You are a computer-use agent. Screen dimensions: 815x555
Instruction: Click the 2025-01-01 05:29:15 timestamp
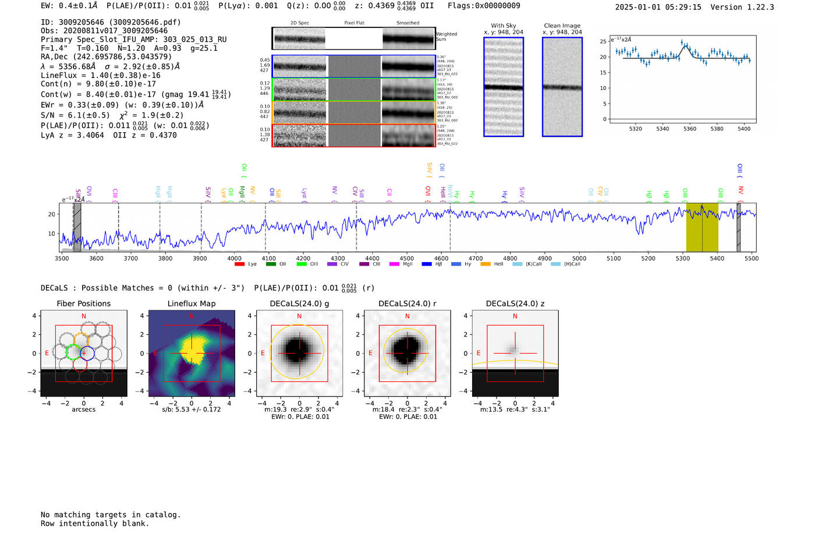658,8
